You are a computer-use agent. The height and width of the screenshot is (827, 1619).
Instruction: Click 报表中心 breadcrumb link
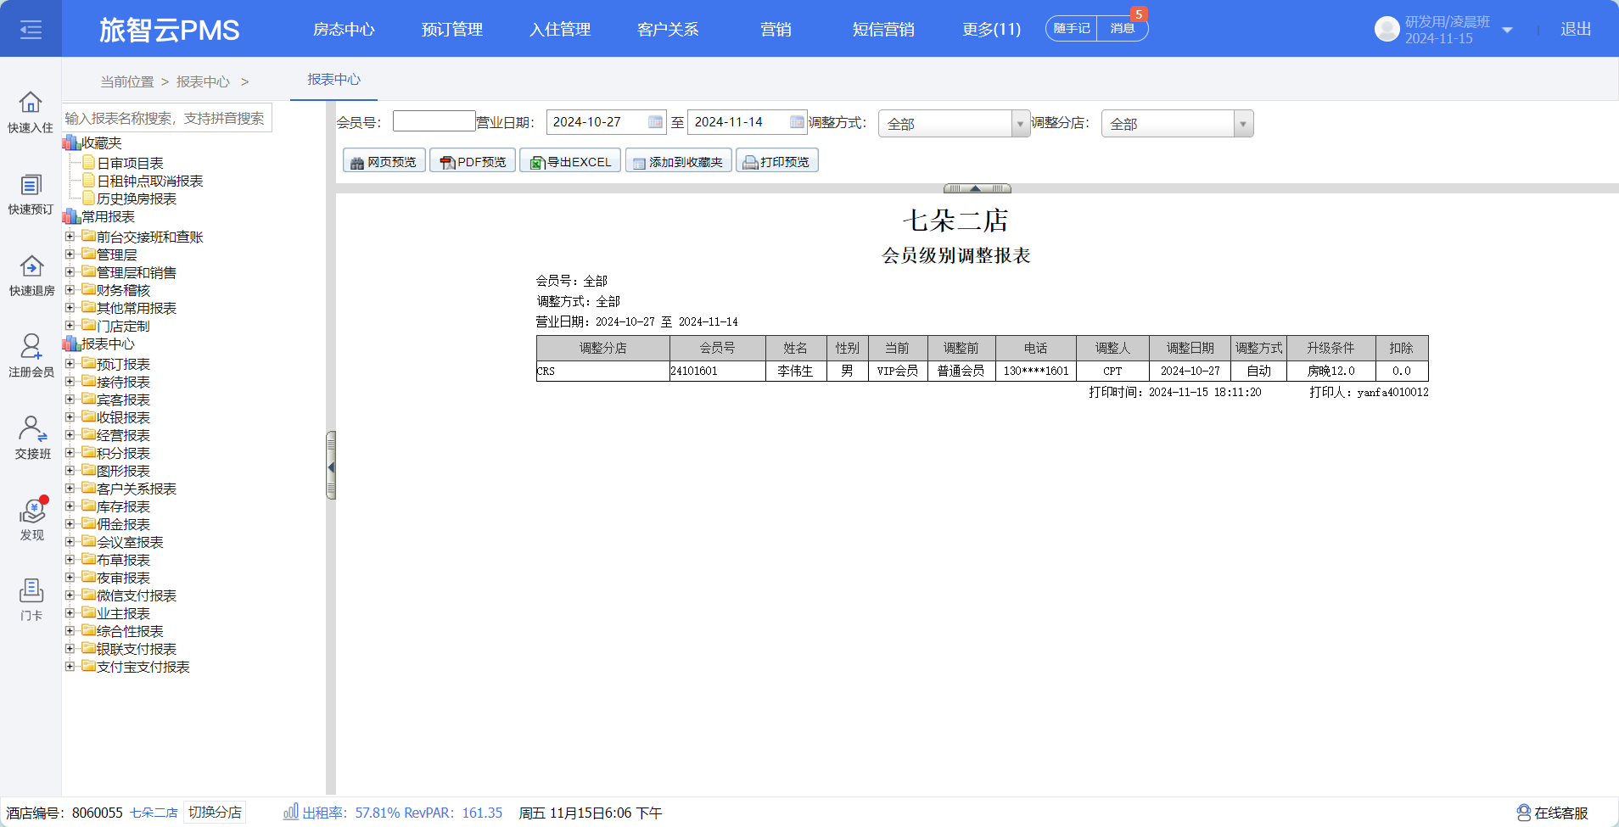203,81
